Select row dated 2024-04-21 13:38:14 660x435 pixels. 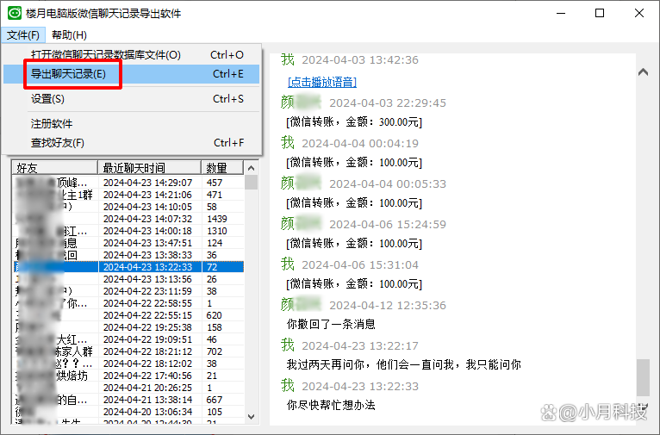[x=128, y=400]
